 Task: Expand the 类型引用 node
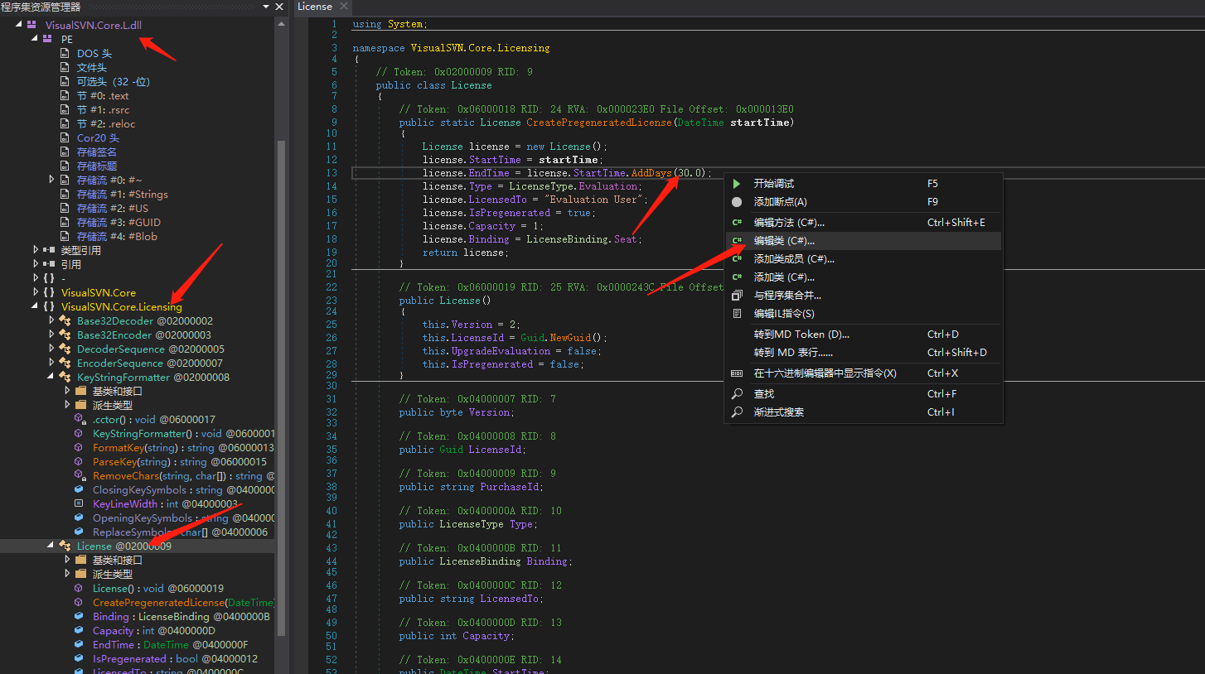(35, 251)
